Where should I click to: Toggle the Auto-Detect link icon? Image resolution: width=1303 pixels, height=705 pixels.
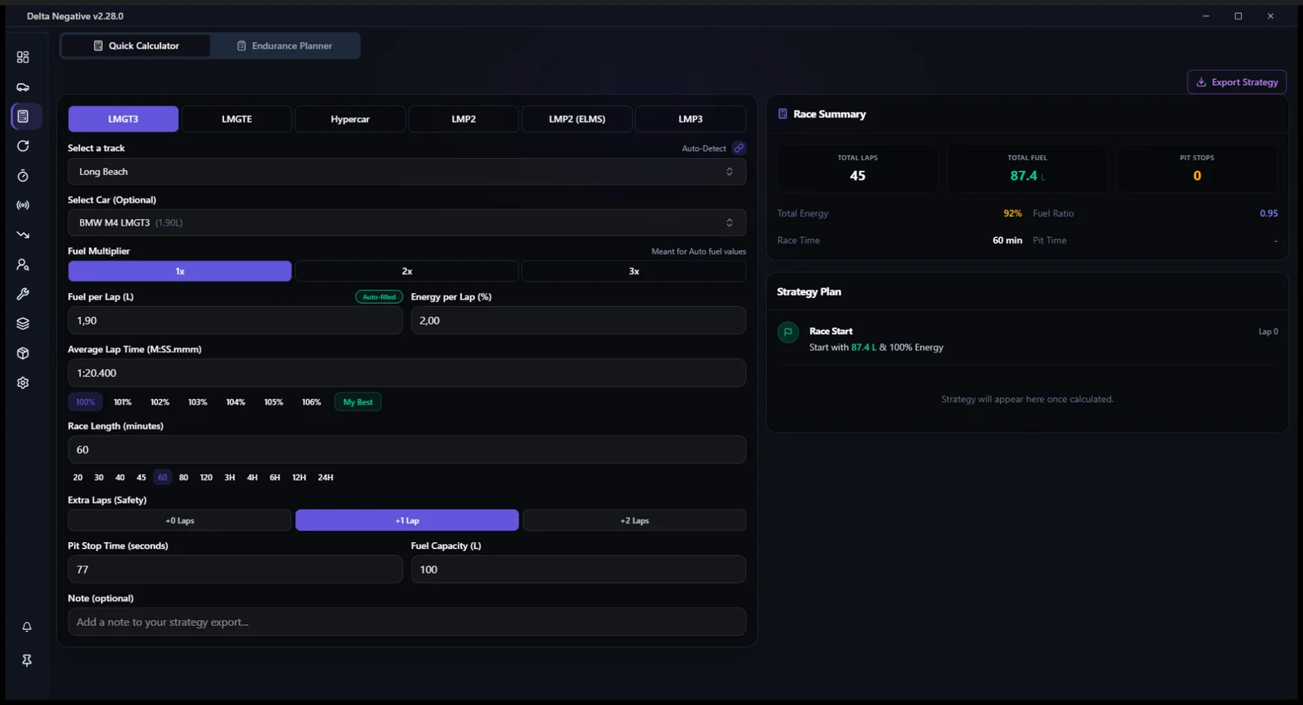click(739, 148)
